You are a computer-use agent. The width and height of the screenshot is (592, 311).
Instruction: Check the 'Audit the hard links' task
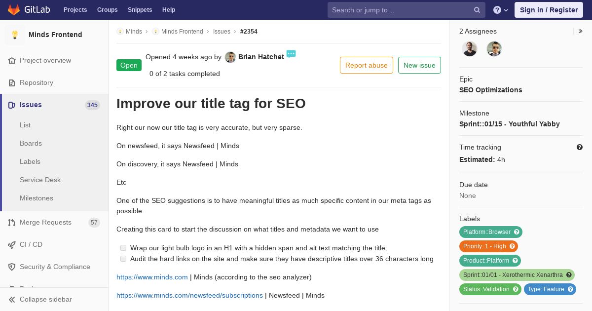(x=123, y=259)
